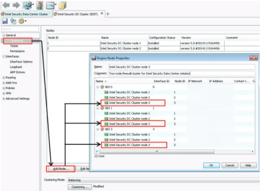
Task: Open the chart icon dropdown arrow
Action: pos(55,5)
